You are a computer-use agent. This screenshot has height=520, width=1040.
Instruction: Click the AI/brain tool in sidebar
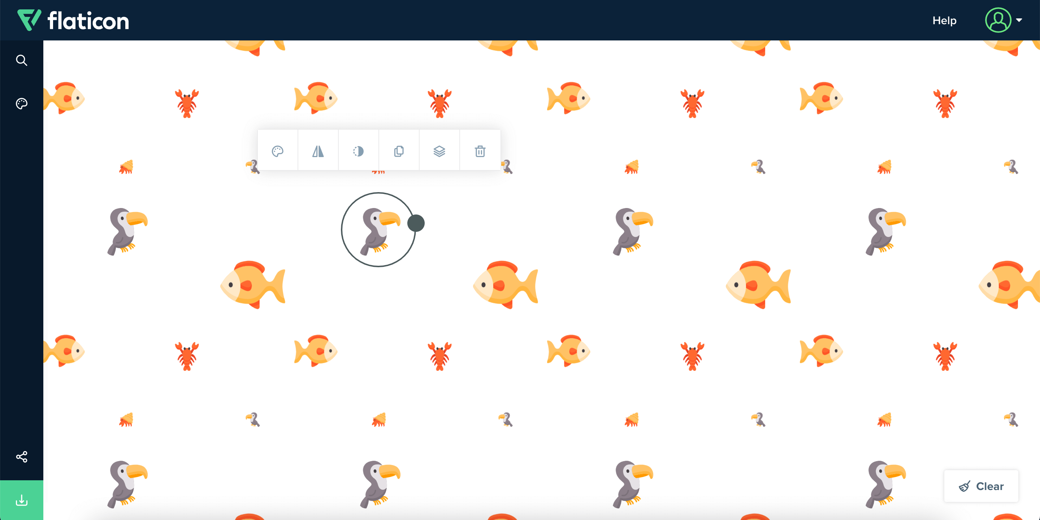21,103
